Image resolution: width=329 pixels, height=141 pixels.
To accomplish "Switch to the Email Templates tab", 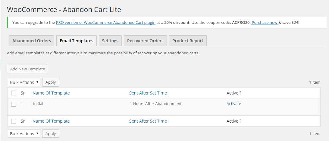I will click(77, 41).
